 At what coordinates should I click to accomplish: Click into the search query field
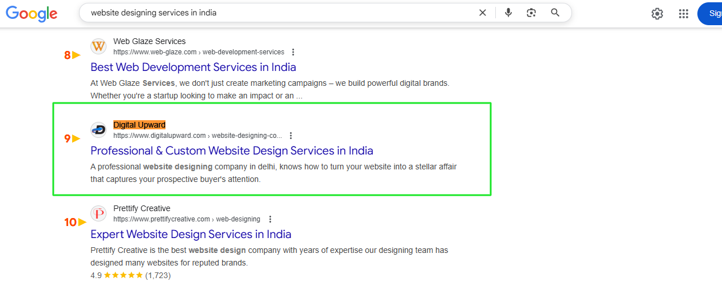[x=275, y=13]
